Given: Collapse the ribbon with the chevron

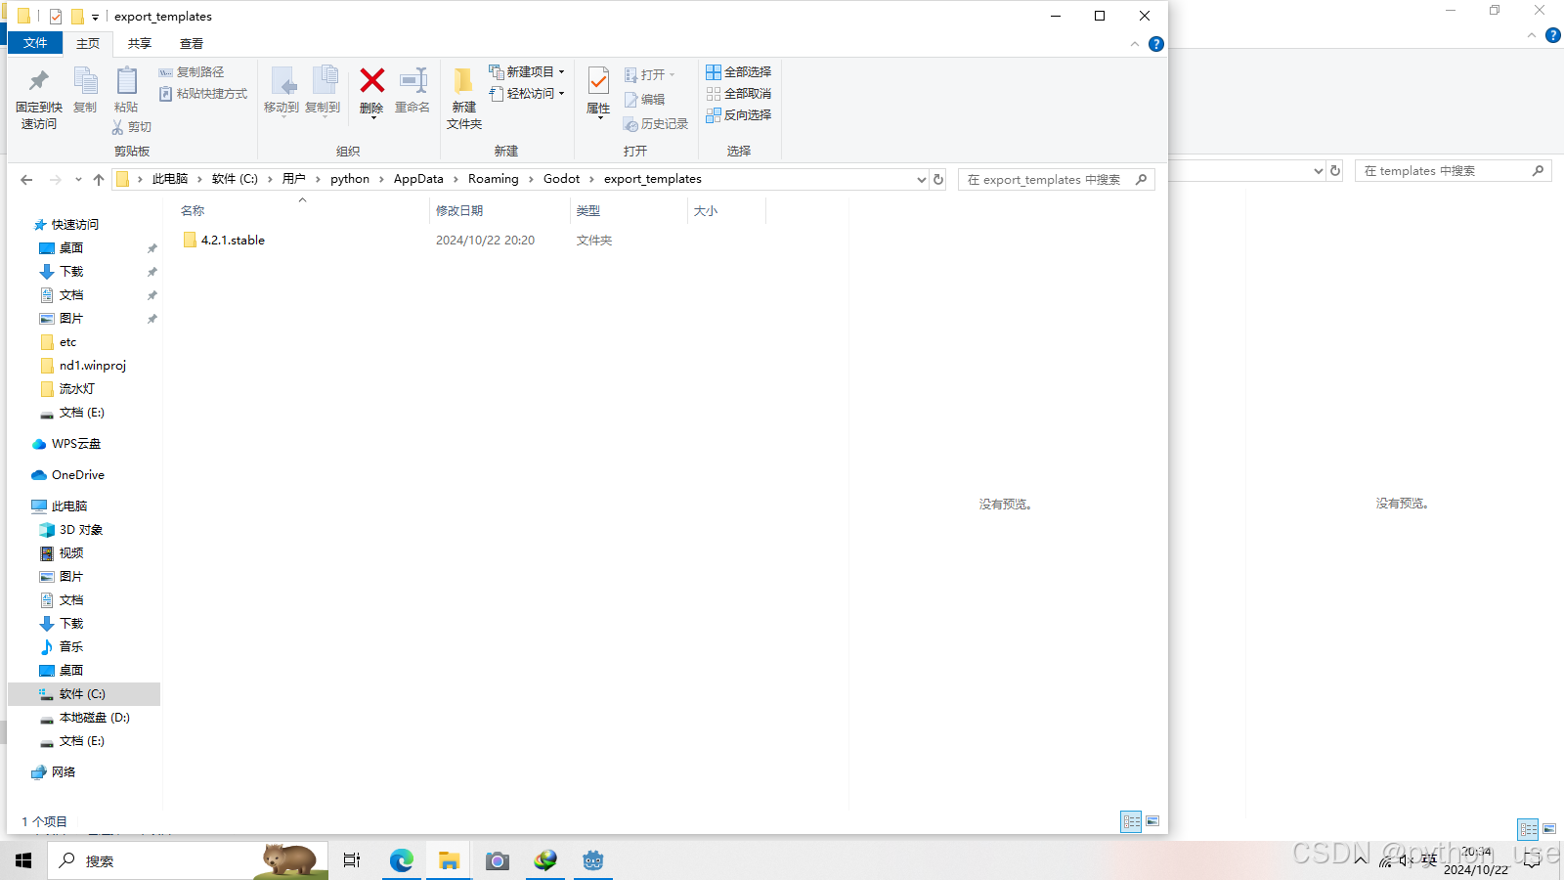Looking at the screenshot, I should click(x=1135, y=44).
